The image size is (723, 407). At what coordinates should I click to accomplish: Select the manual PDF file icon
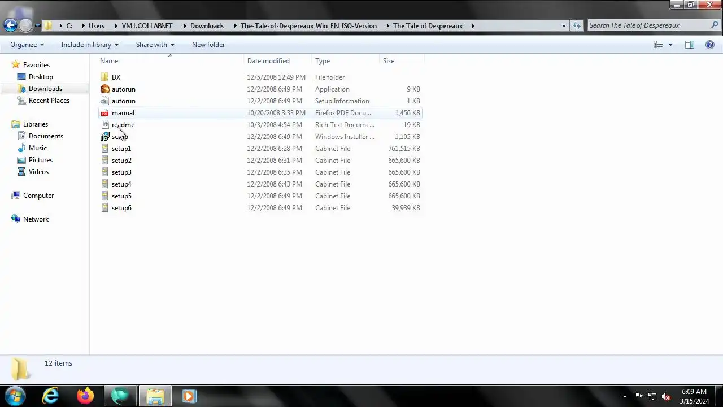pyautogui.click(x=104, y=113)
